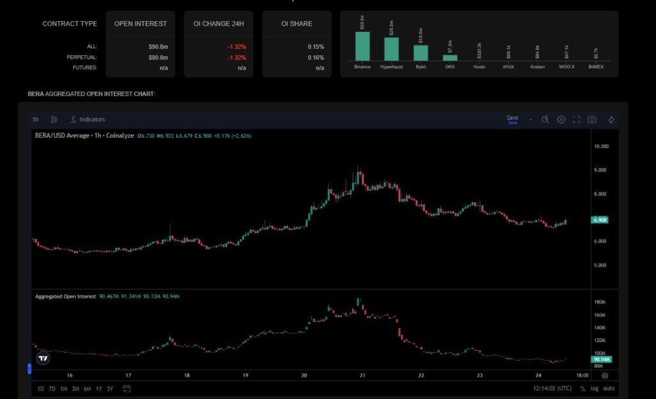The image size is (656, 399).
Task: Expand the Save layout dropdown arrow
Action: [530, 120]
